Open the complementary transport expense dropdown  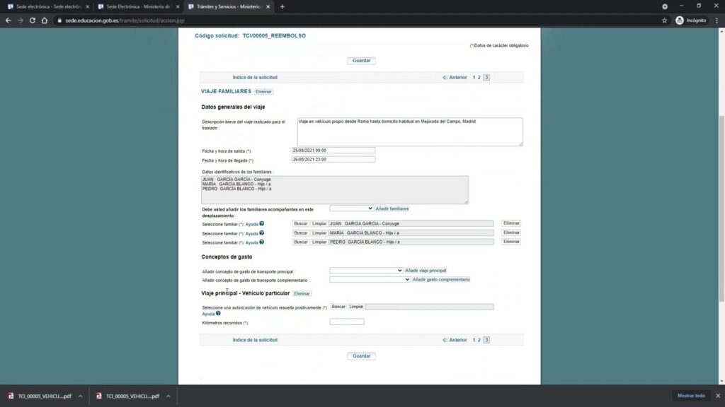pyautogui.click(x=370, y=280)
